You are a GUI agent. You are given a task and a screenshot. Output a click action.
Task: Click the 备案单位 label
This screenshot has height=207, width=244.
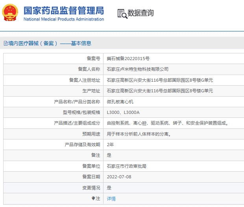[x=91, y=166]
